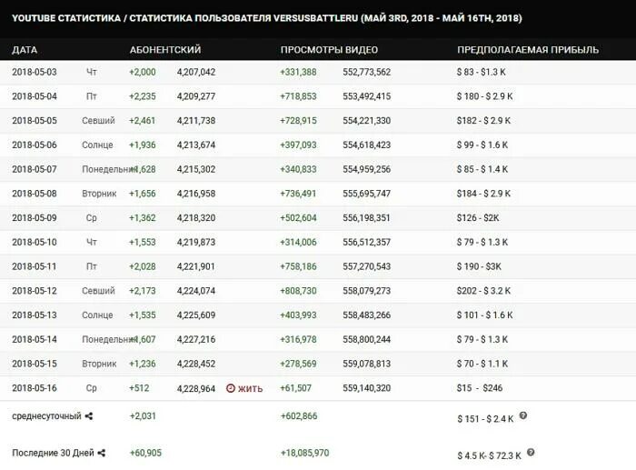Click subscriber gain +2,461

pos(143,121)
